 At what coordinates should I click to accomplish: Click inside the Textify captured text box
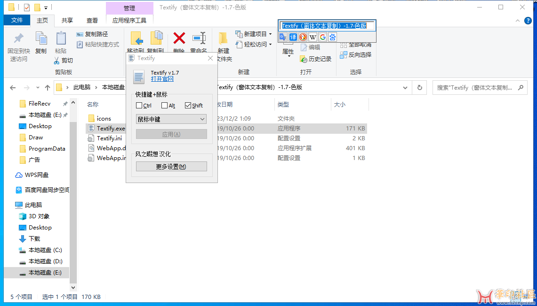coord(328,26)
